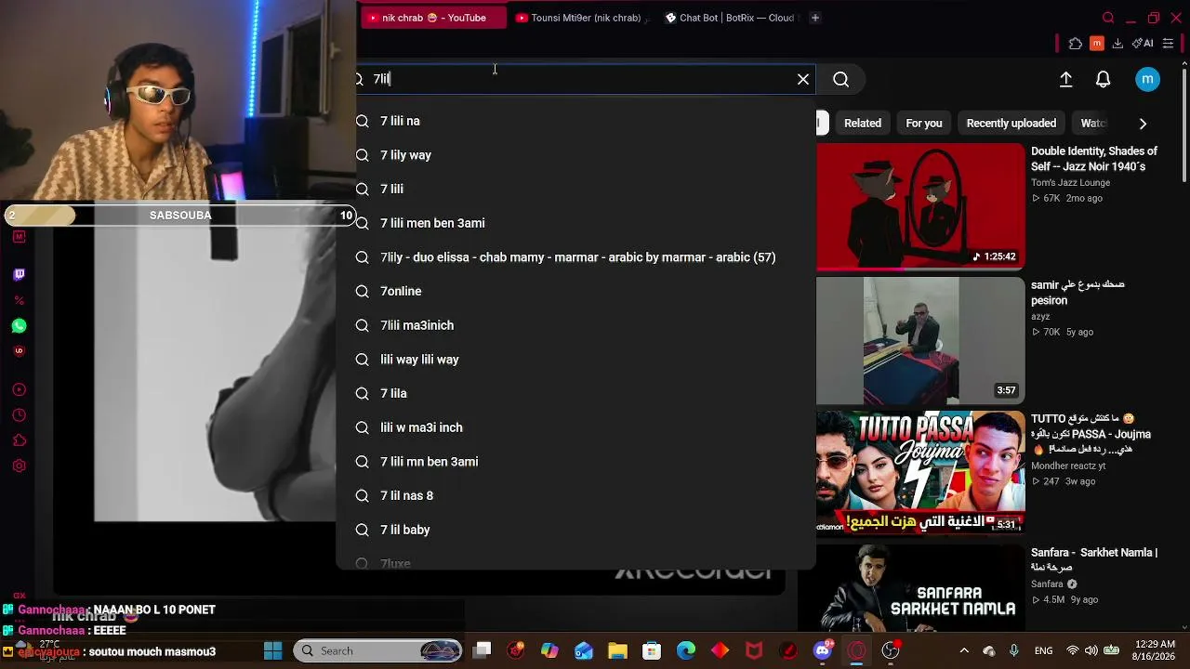Switch to the 'Tounsi Mti9er' tab
This screenshot has width=1190, height=669.
point(583,18)
